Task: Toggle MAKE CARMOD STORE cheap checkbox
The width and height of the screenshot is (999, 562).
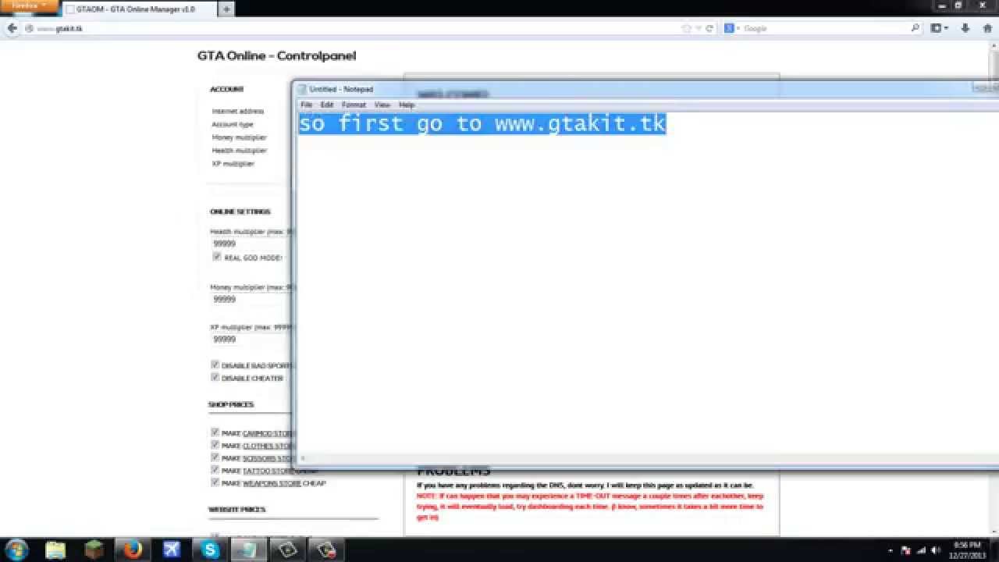Action: pos(215,432)
